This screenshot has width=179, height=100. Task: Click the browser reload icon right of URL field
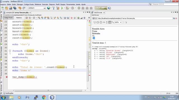[174, 18]
